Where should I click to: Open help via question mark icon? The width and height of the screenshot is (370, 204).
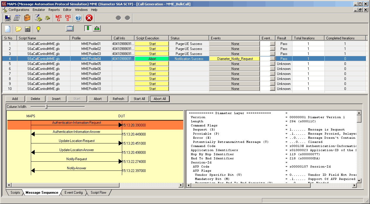coord(78,18)
